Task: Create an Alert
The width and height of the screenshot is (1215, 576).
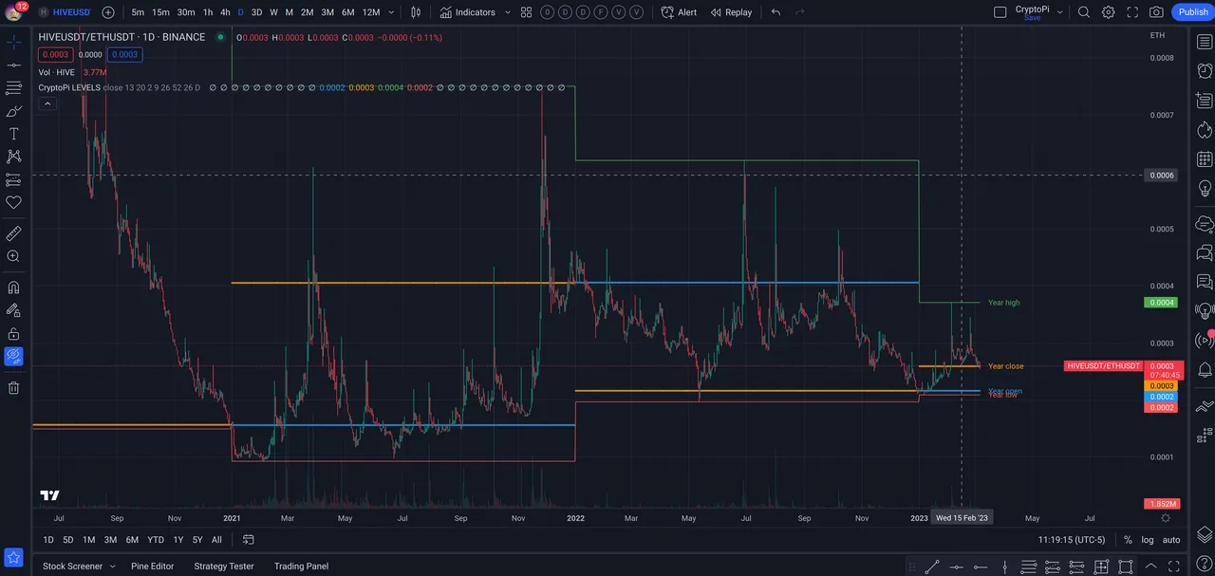Action: (x=680, y=12)
